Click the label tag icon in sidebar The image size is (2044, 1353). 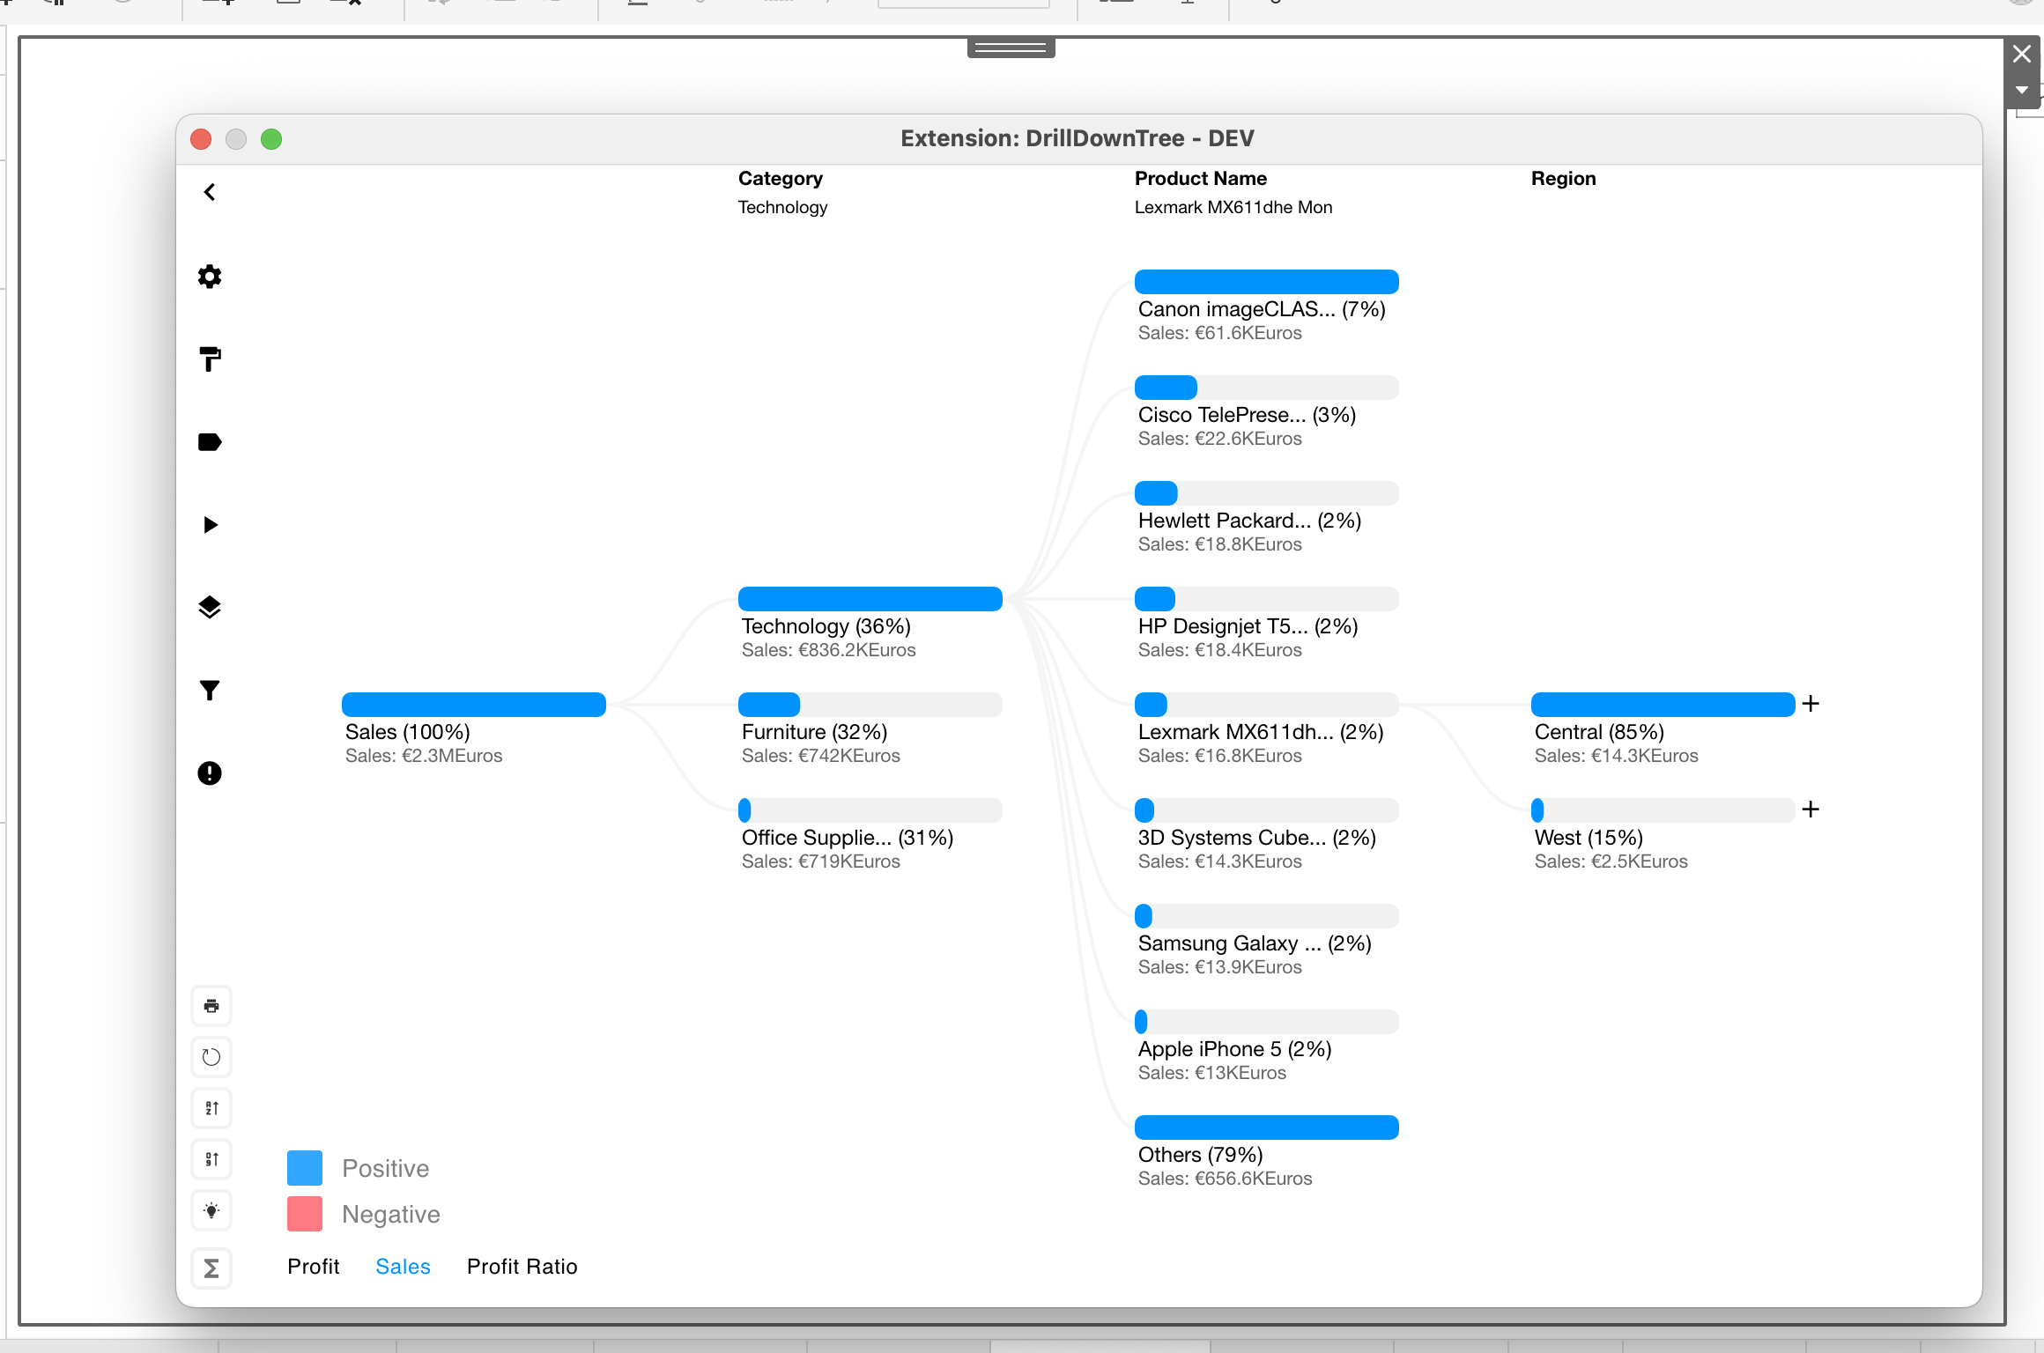210,442
